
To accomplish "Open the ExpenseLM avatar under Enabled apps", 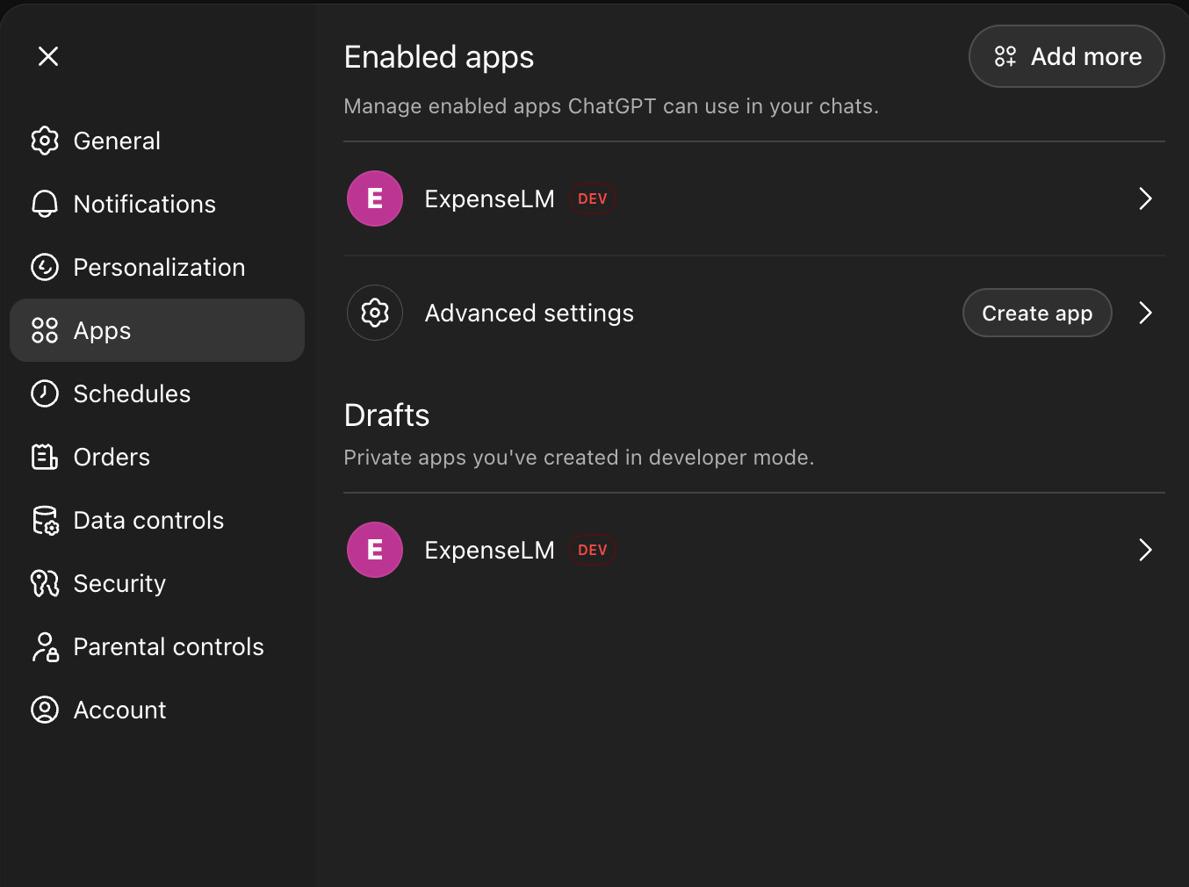I will [x=375, y=198].
